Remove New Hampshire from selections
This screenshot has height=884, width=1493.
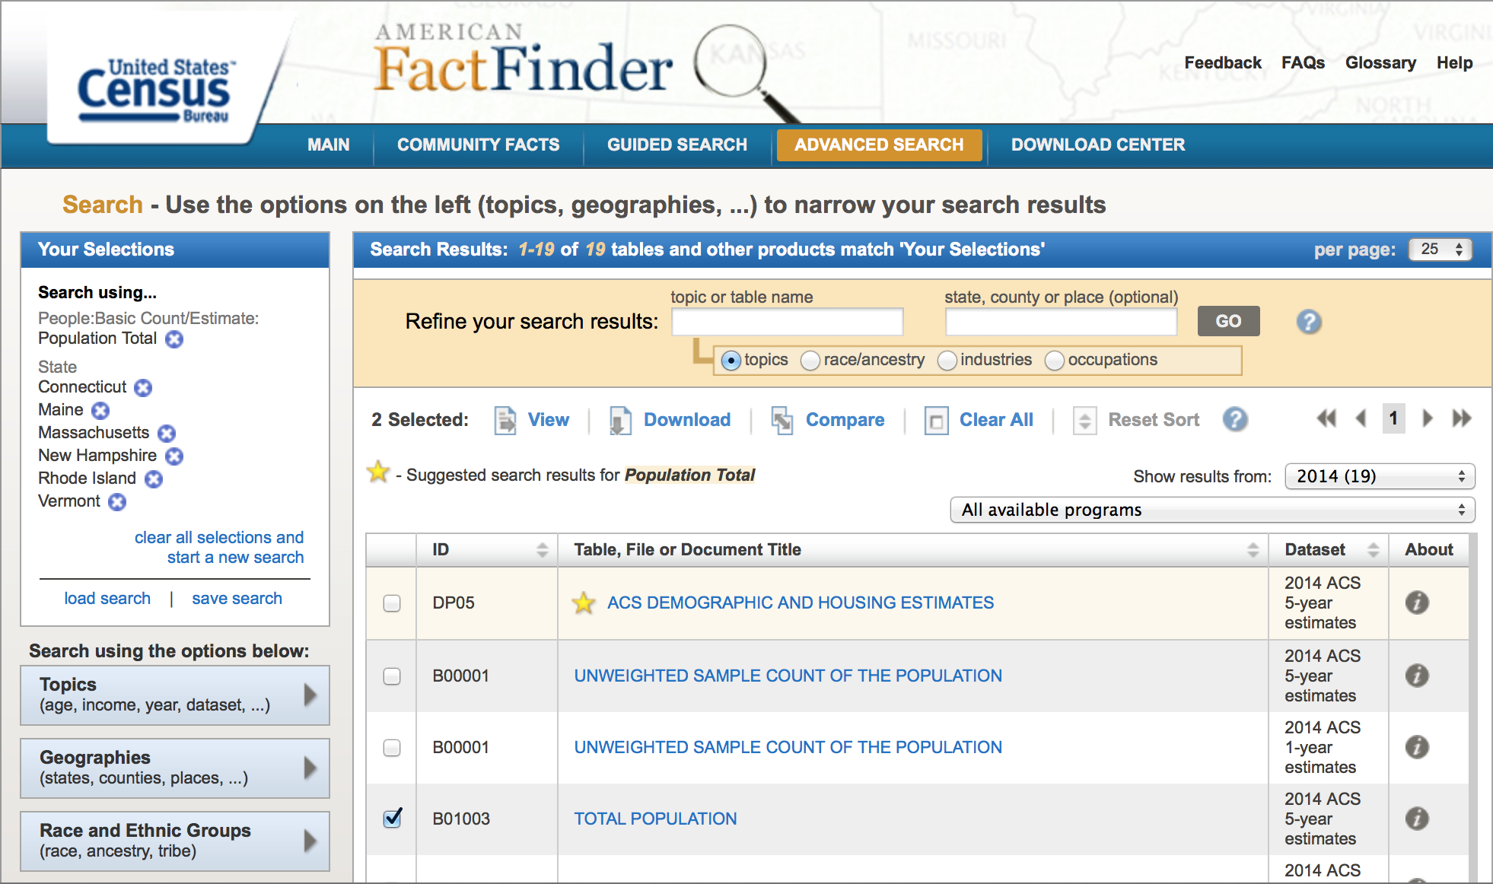point(174,456)
